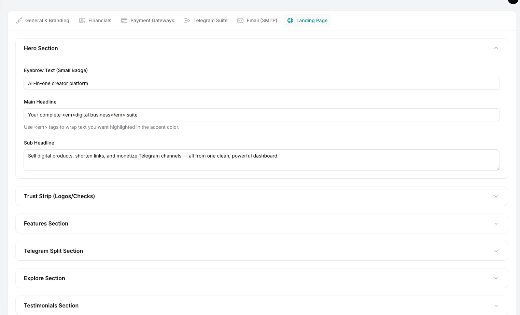Image resolution: width=520 pixels, height=315 pixels.
Task: Open the Explore Section accordion
Action: tap(496, 278)
